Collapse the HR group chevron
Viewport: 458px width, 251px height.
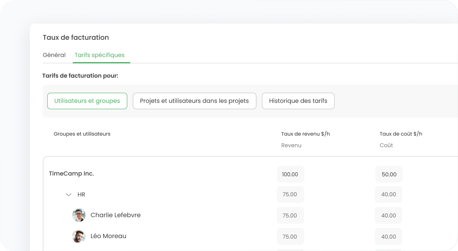pos(69,195)
